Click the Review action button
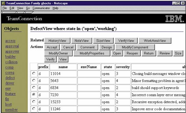The width and height of the screenshot is (186, 113). (165, 53)
